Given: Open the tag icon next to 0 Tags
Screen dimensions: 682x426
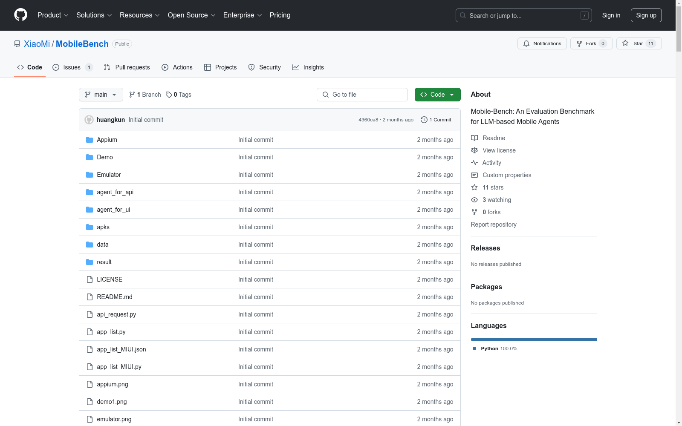Looking at the screenshot, I should tap(169, 95).
